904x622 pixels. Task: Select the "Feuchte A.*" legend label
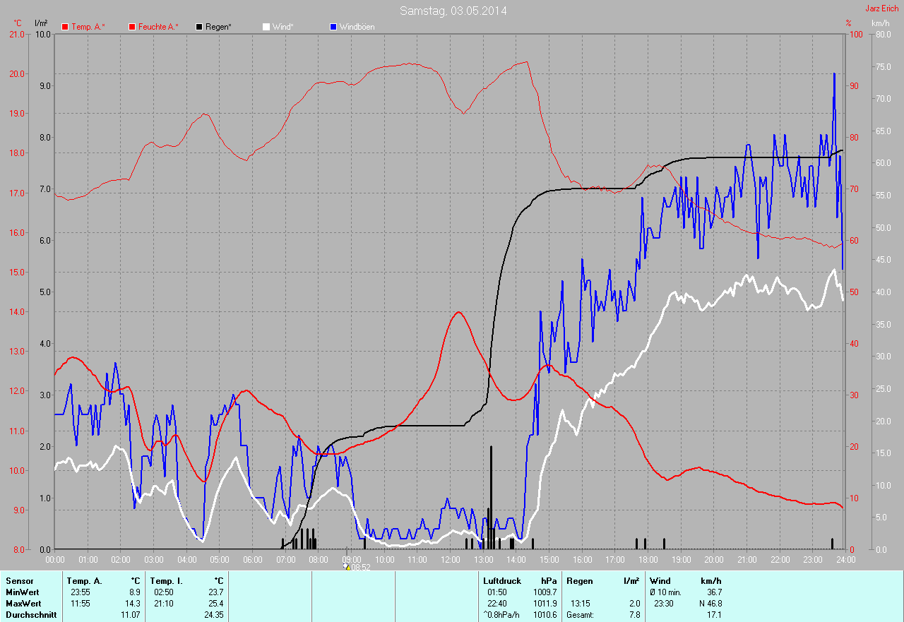coord(158,27)
